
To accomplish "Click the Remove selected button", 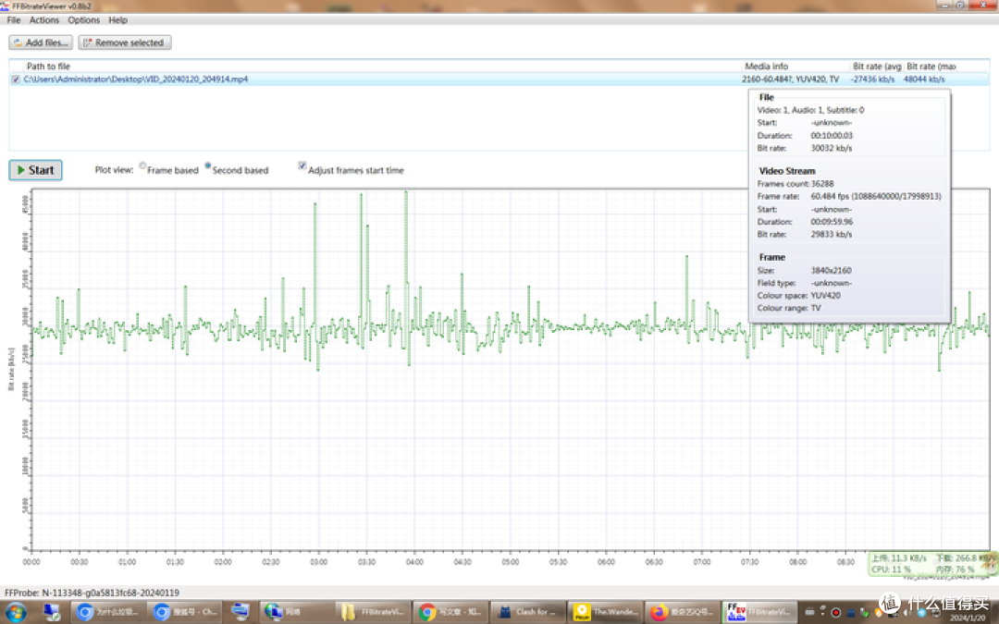I will coord(125,43).
